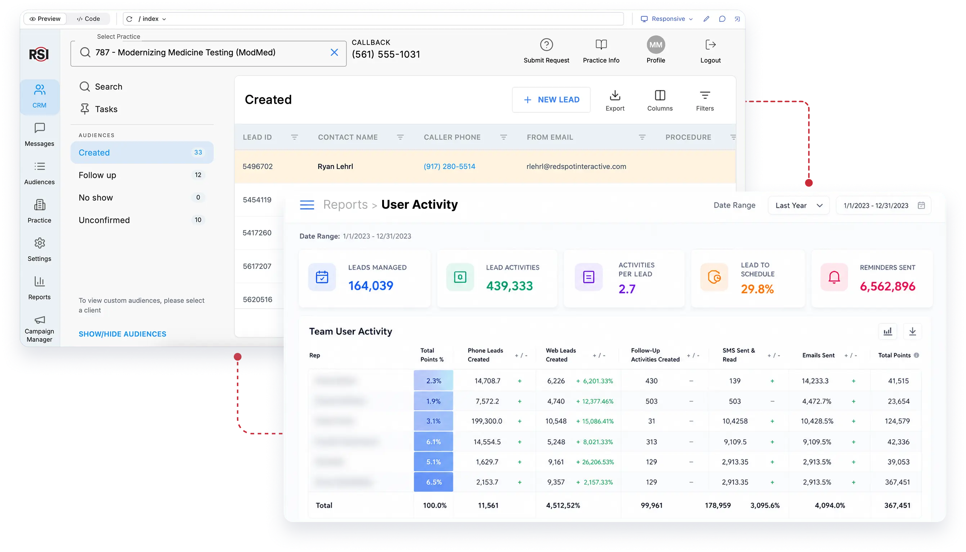This screenshot has height=552, width=966.
Task: Click the RSI logo
Action: click(39, 54)
